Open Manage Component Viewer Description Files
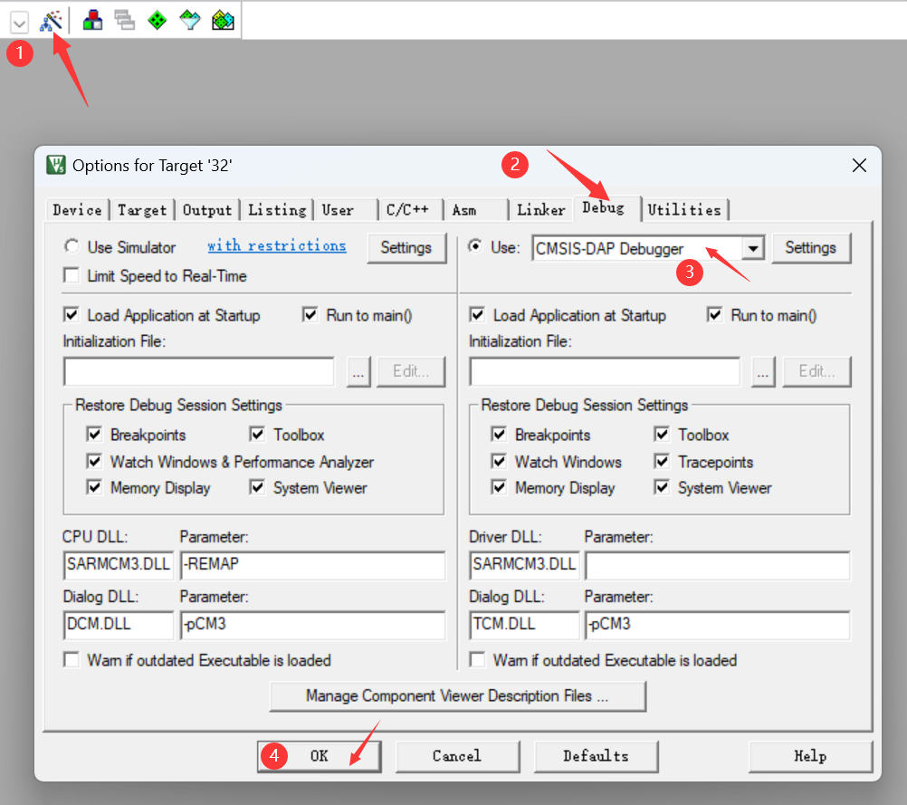Viewport: 907px width, 805px height. point(457,696)
